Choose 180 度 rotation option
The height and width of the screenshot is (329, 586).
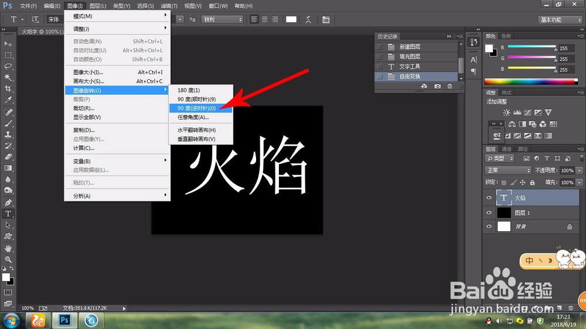point(200,90)
